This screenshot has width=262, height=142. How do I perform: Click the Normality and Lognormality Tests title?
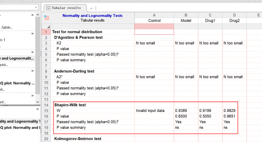[x=92, y=15]
